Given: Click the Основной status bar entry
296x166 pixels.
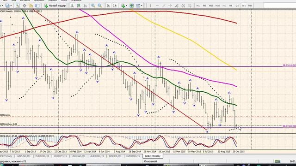Looking at the screenshot, I should pyautogui.click(x=150, y=161).
